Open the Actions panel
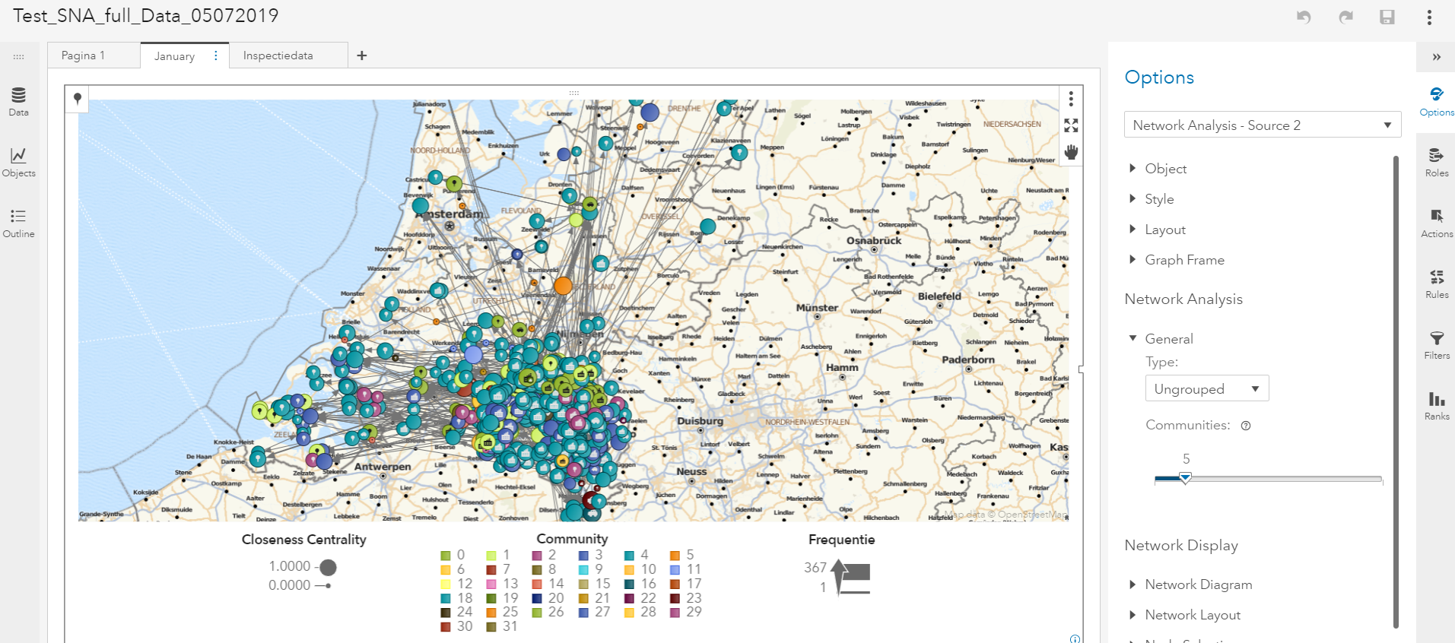1455x643 pixels. pos(1436,223)
